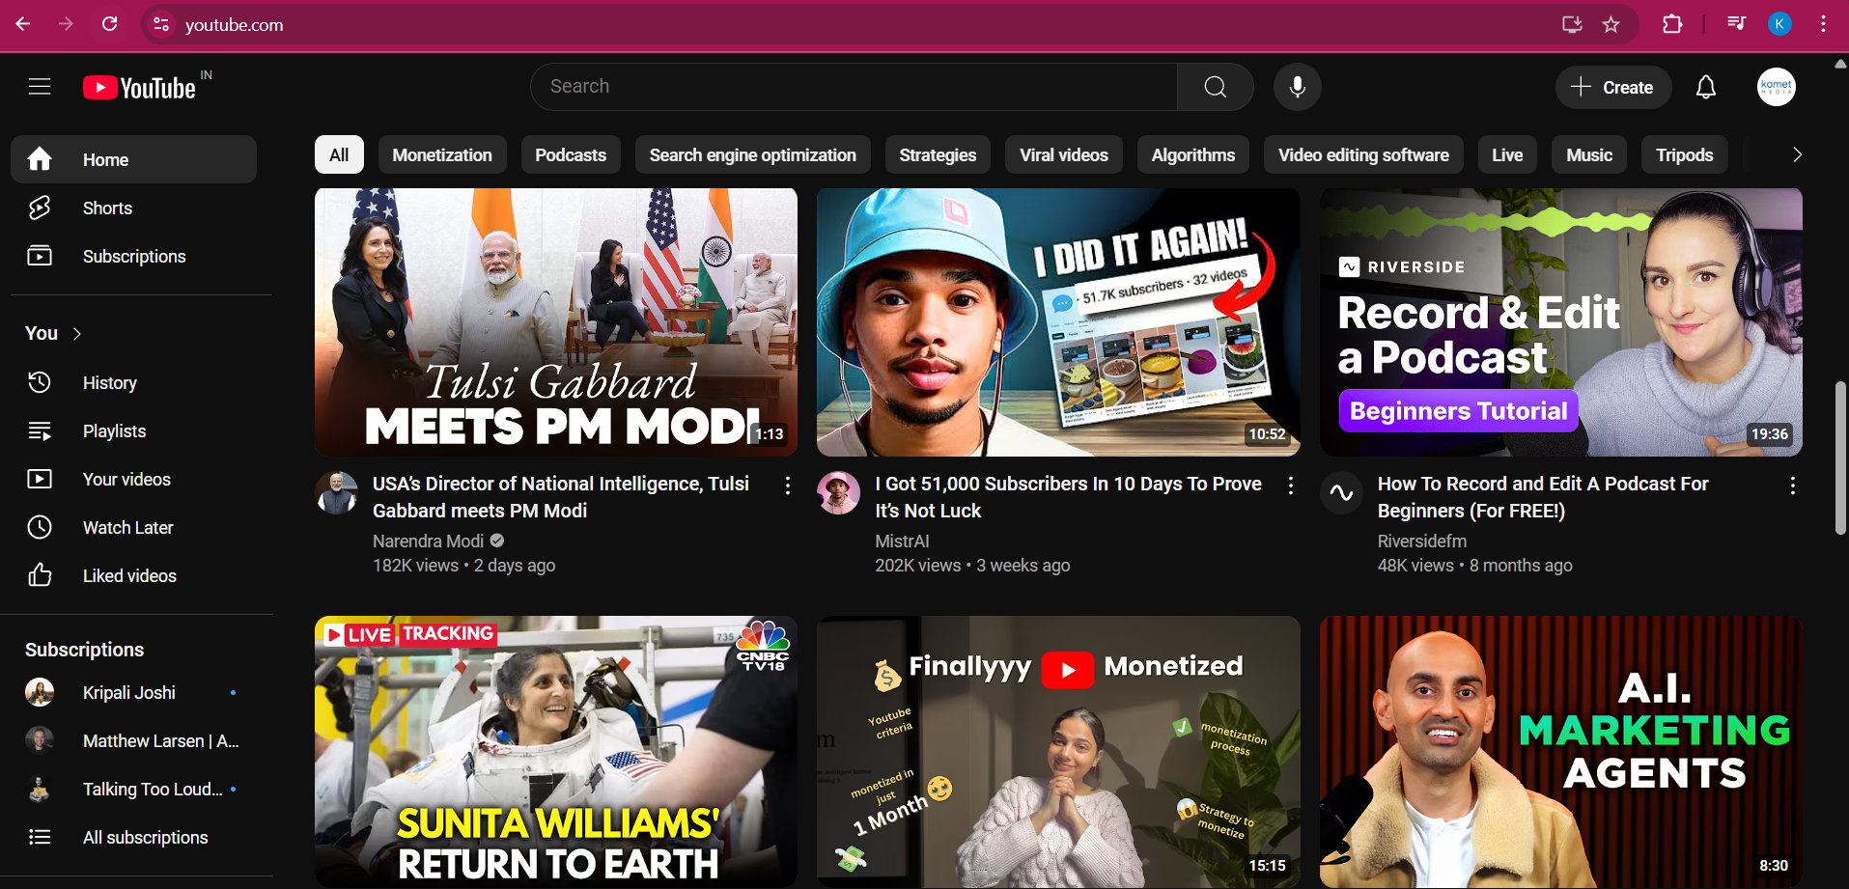Select the Video editing software chip
The image size is (1849, 889).
1363,154
